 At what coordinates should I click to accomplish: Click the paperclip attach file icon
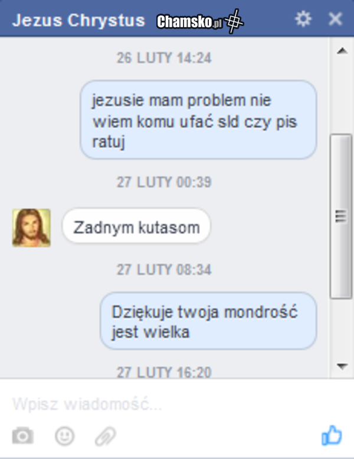tap(106, 436)
